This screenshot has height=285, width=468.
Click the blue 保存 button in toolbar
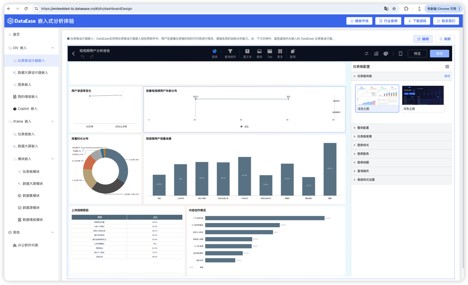439,54
